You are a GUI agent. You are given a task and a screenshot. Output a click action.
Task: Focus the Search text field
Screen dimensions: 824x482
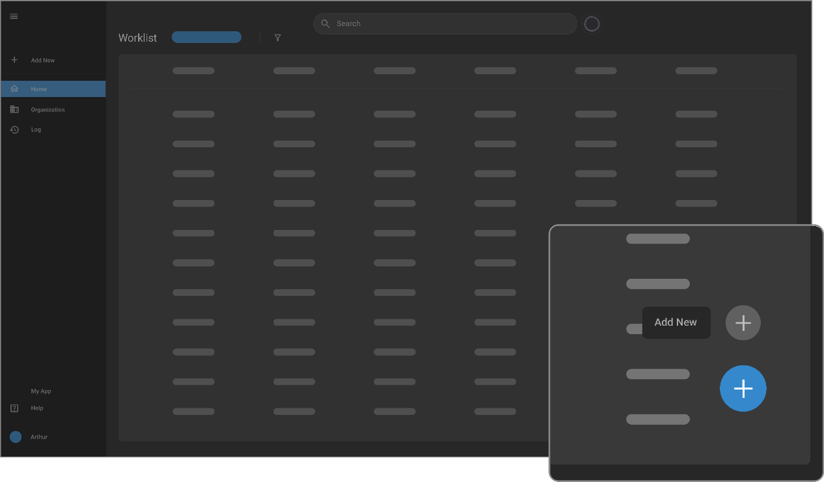[449, 23]
